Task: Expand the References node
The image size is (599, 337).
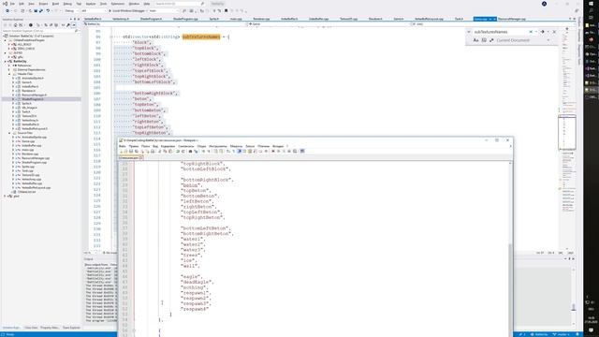Action: 9,66
